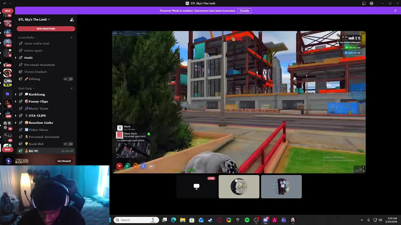
Task: Click the Windows taskbar Search box
Action: [x=136, y=220]
